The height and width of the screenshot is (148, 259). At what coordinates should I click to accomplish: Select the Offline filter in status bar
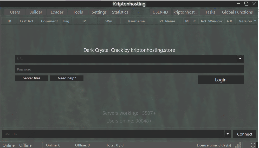pyautogui.click(x=25, y=145)
